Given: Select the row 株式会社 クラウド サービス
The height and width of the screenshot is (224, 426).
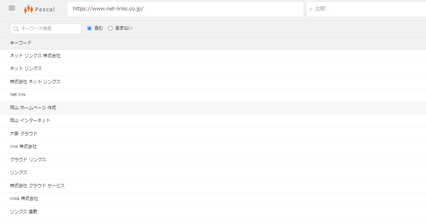Looking at the screenshot, I should point(213,186).
